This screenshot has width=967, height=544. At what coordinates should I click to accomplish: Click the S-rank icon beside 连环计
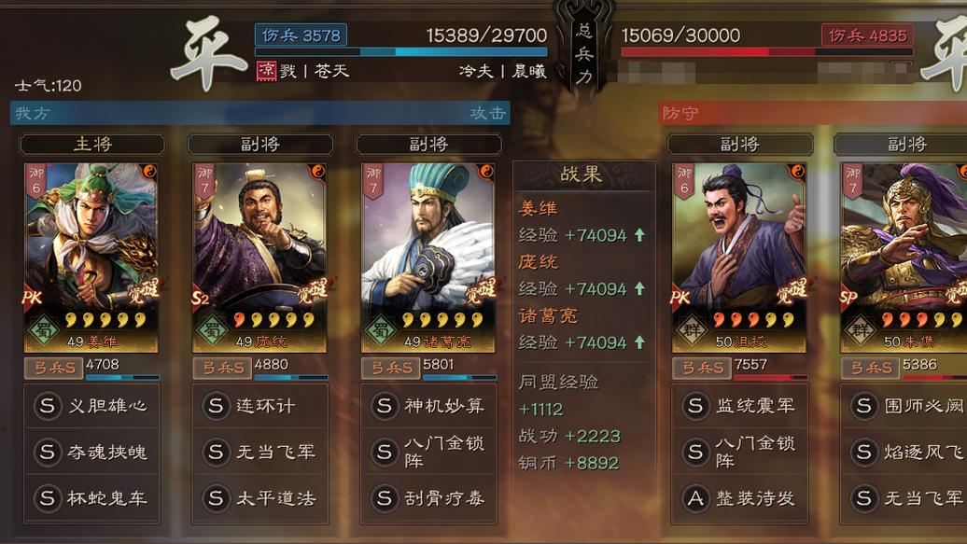[x=216, y=406]
